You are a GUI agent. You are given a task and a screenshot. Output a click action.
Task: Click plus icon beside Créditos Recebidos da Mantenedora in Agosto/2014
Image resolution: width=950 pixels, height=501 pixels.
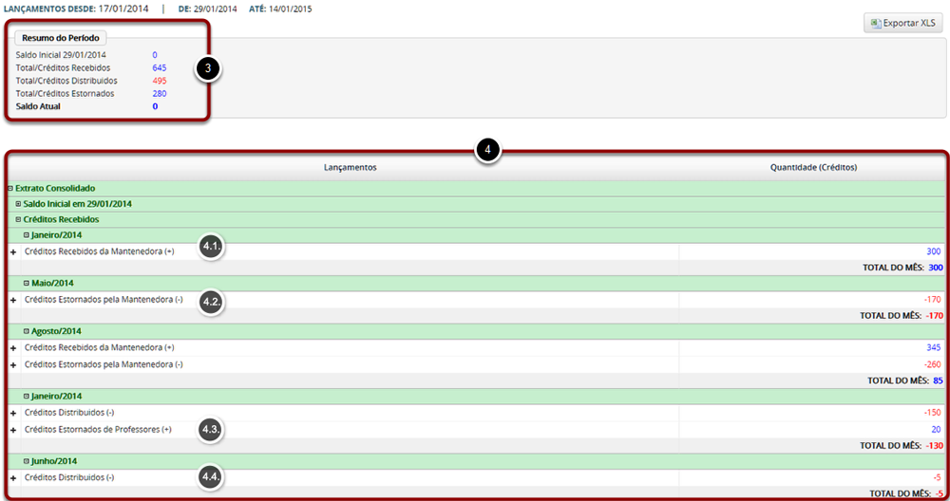click(13, 348)
